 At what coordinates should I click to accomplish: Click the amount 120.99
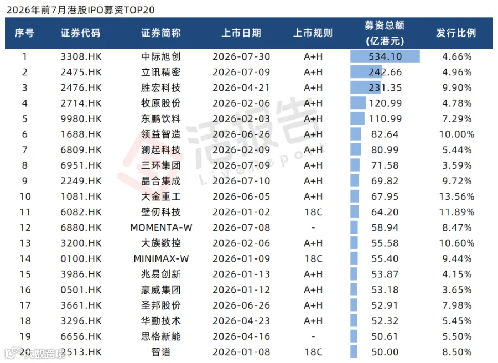[x=385, y=103]
